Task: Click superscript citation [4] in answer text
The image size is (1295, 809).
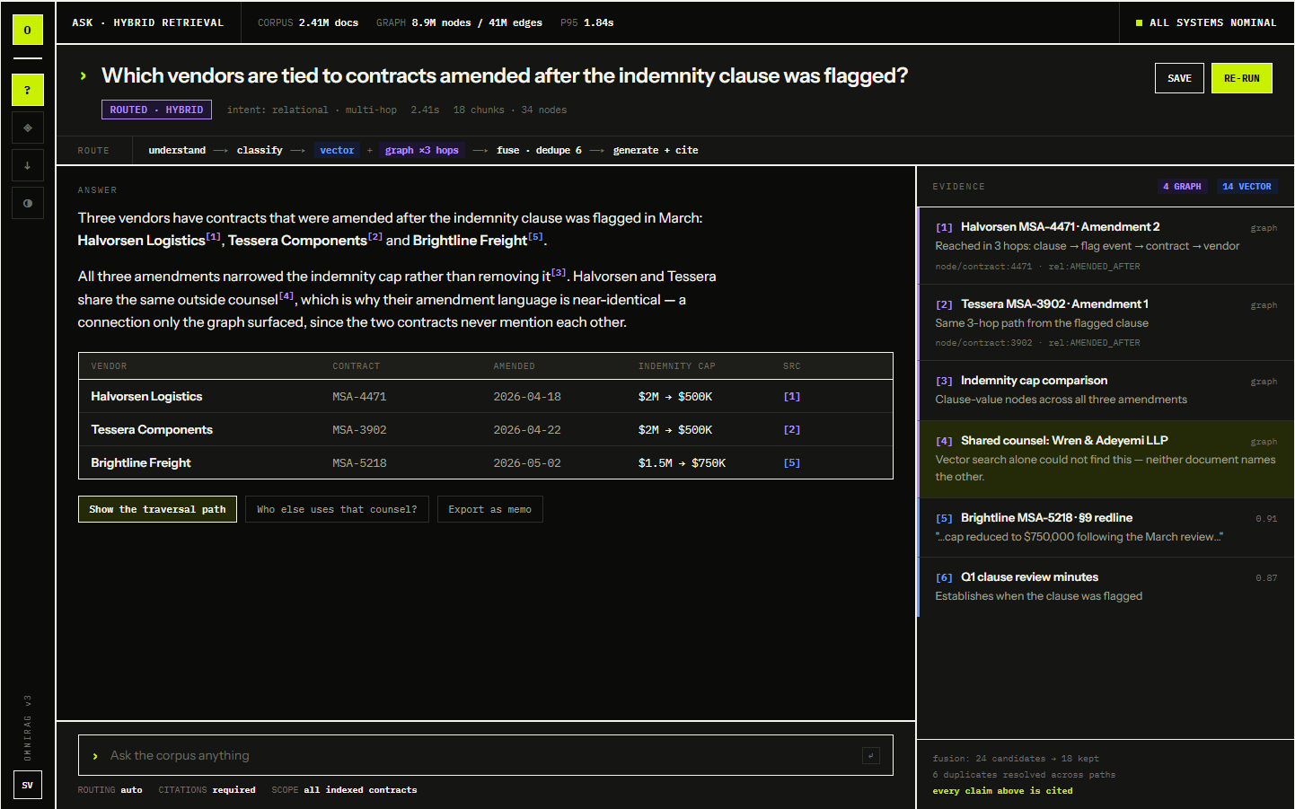Action: (x=286, y=296)
